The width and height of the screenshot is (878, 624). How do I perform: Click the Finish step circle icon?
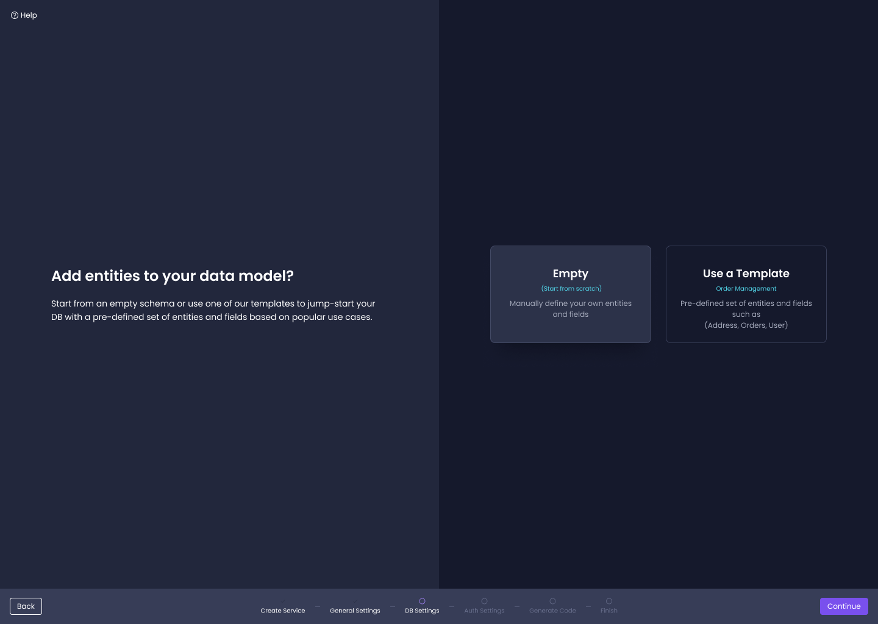tap(609, 601)
